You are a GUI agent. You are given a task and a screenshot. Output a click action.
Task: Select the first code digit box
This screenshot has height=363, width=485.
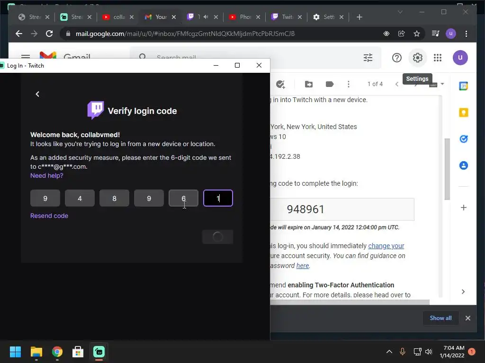45,198
